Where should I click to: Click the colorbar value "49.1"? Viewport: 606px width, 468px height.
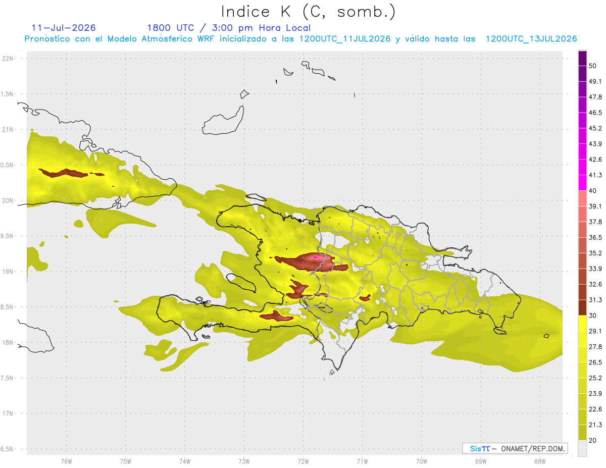(x=595, y=81)
